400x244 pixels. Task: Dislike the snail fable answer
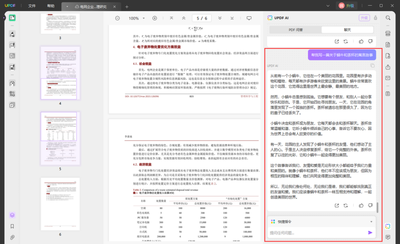[x=370, y=205]
